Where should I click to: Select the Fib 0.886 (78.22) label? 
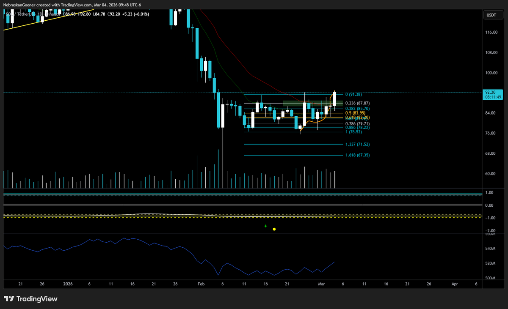point(358,128)
